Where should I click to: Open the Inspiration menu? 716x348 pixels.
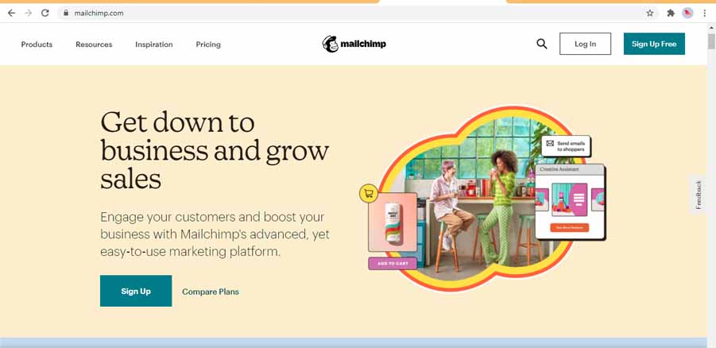point(154,44)
